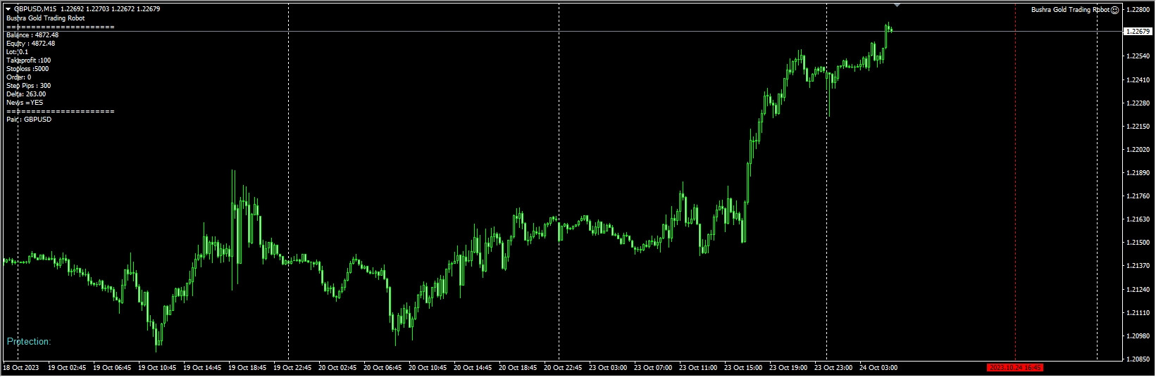
Task: Click the '18 Oct 2023' time axis label
Action: tap(20, 368)
